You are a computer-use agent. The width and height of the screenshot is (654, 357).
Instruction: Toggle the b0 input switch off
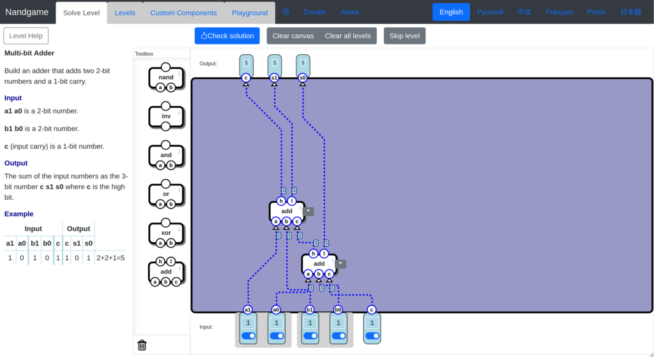[338, 335]
